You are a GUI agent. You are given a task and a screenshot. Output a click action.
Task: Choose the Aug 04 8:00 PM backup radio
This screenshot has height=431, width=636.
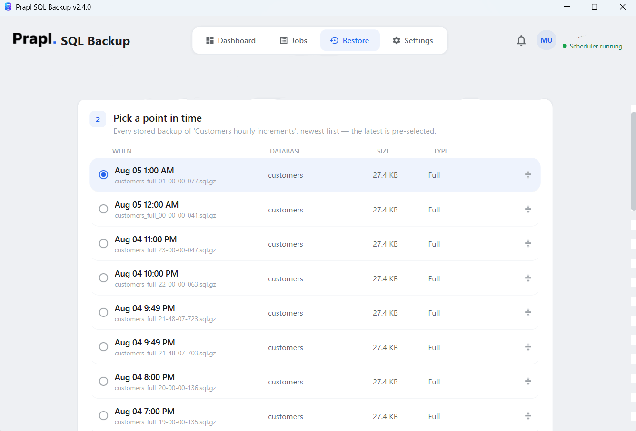tap(103, 382)
